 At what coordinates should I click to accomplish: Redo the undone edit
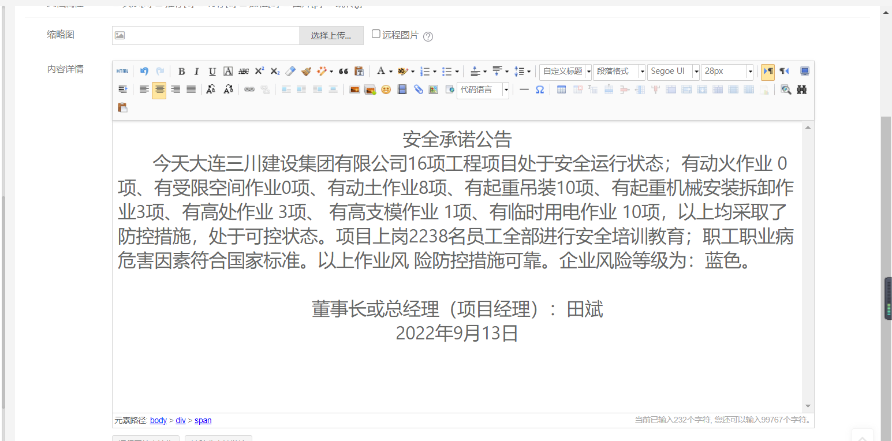click(160, 71)
